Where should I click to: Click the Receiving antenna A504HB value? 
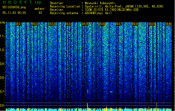98,13
